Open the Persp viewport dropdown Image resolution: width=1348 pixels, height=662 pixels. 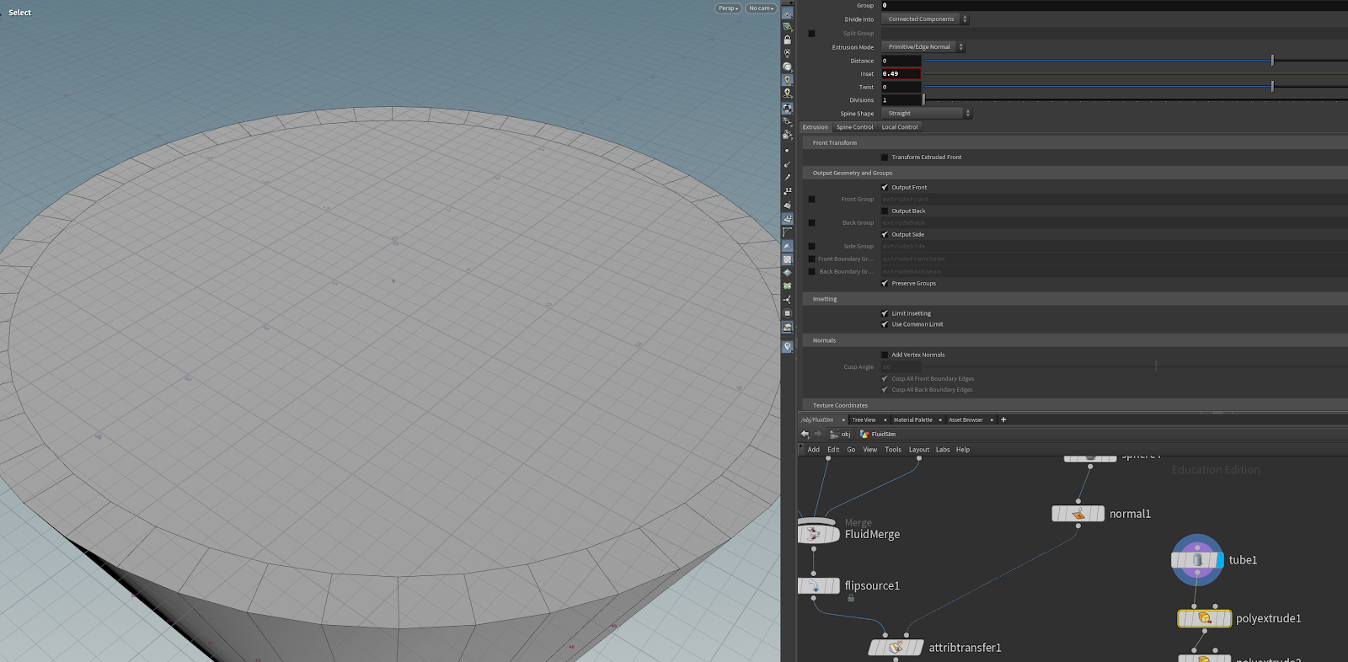(728, 8)
